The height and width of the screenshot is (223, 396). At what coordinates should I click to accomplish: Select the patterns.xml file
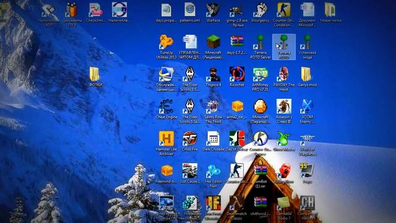pos(190,12)
